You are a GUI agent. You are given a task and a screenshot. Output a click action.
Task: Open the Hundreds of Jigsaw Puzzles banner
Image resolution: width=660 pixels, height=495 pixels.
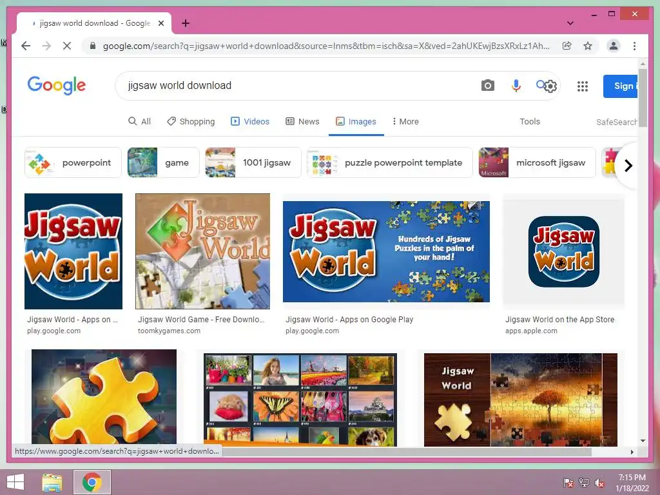(x=386, y=251)
